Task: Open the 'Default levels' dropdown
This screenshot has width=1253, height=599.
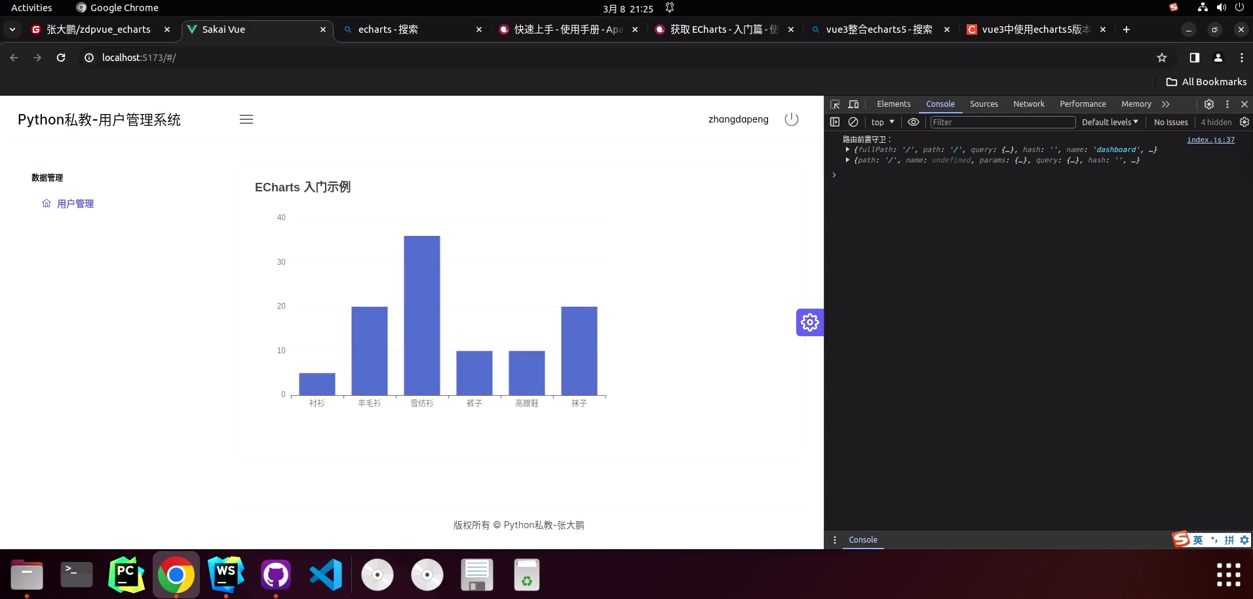Action: tap(1109, 122)
